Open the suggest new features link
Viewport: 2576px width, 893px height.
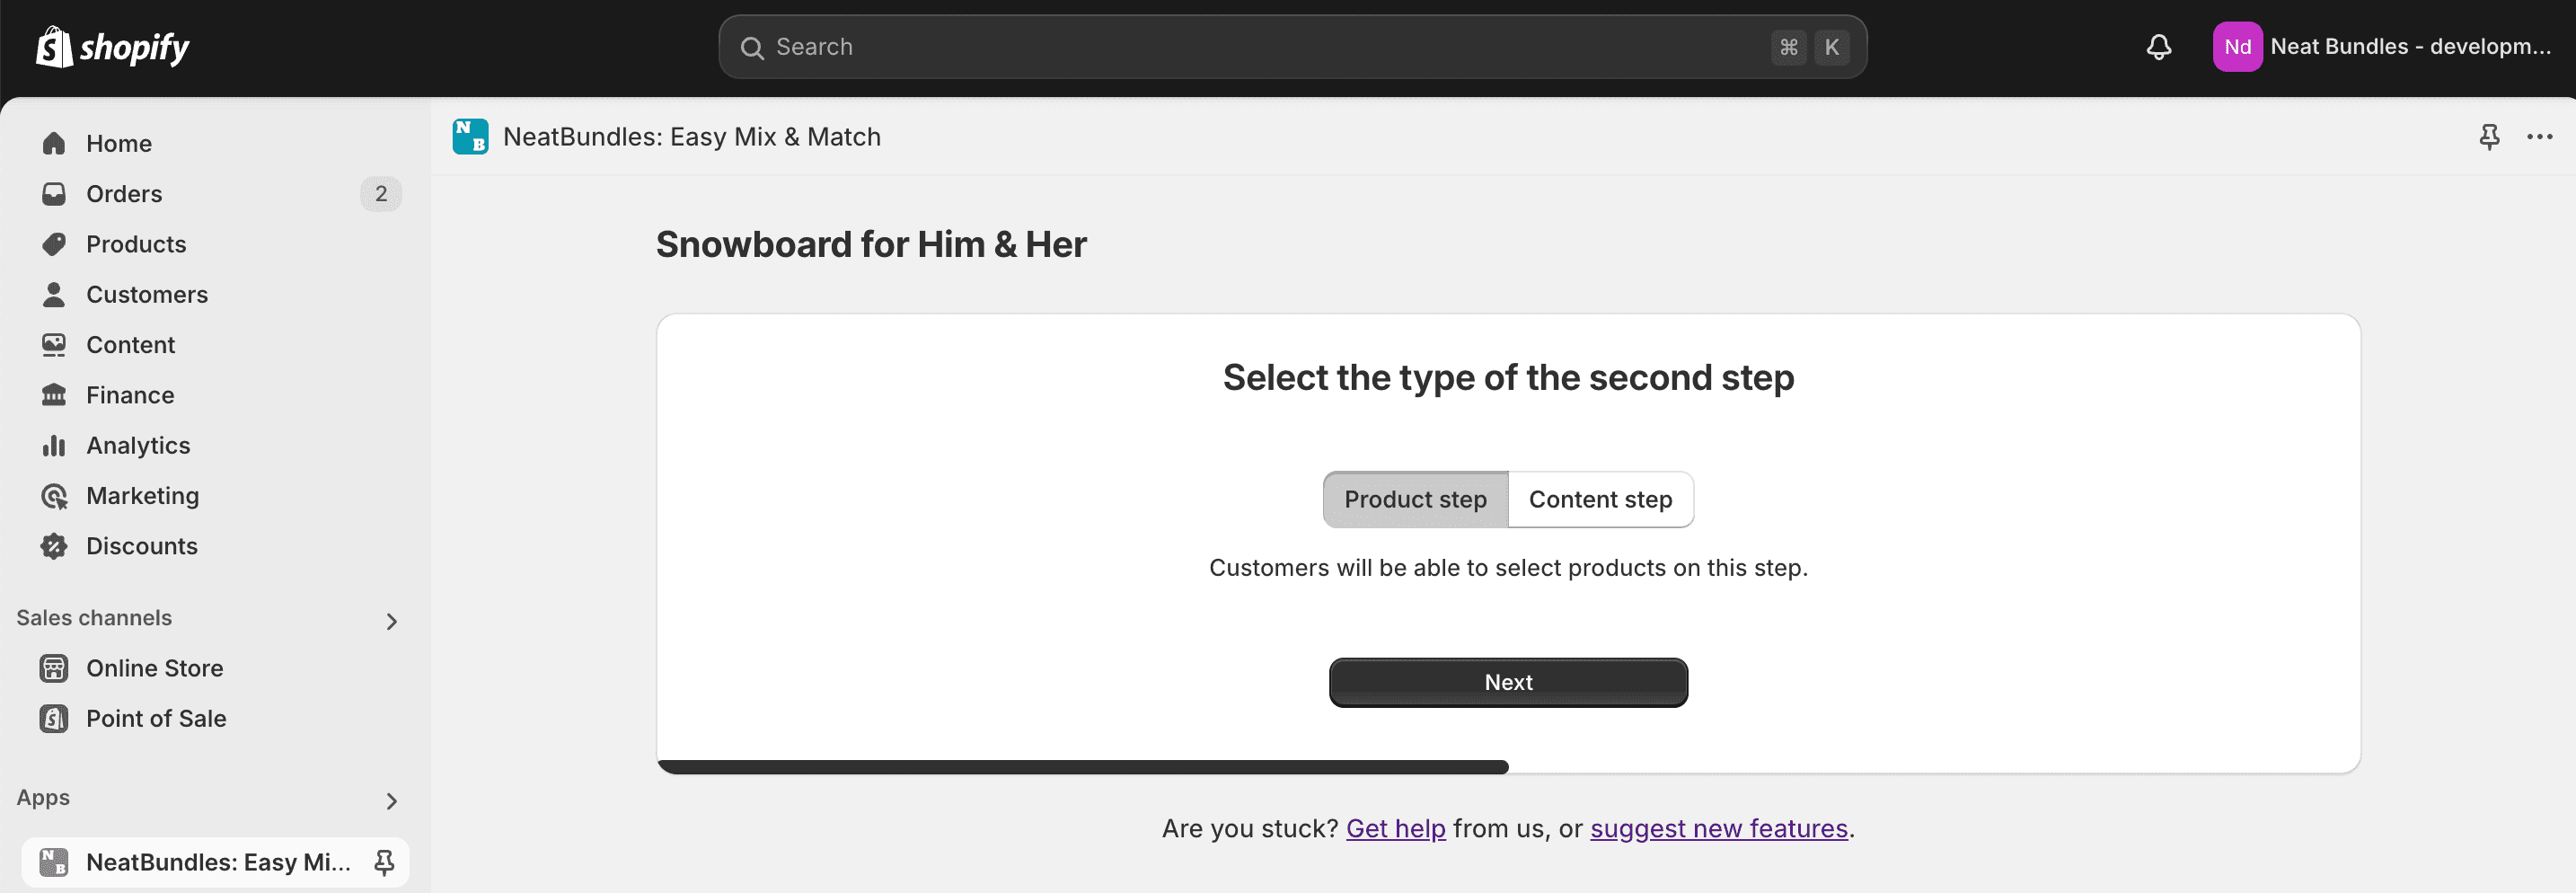click(1718, 828)
